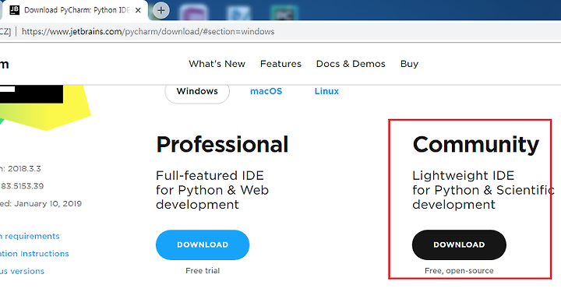Screen dimensions: 561x292
Task: Click the 'Free trial' text
Action: [203, 271]
